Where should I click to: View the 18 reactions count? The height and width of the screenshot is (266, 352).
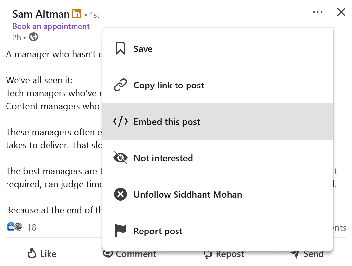click(32, 227)
